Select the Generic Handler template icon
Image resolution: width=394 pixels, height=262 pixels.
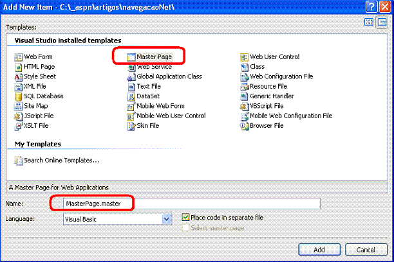pyautogui.click(x=244, y=96)
